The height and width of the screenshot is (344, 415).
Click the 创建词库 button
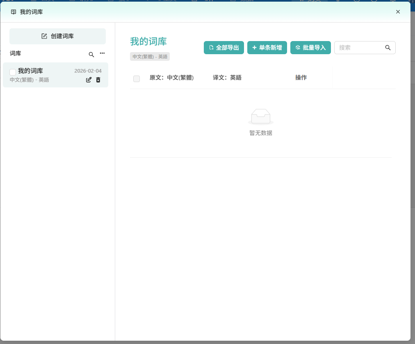coord(57,36)
